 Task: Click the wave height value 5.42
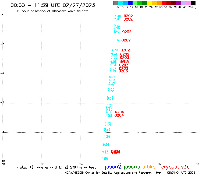pos(114,54)
